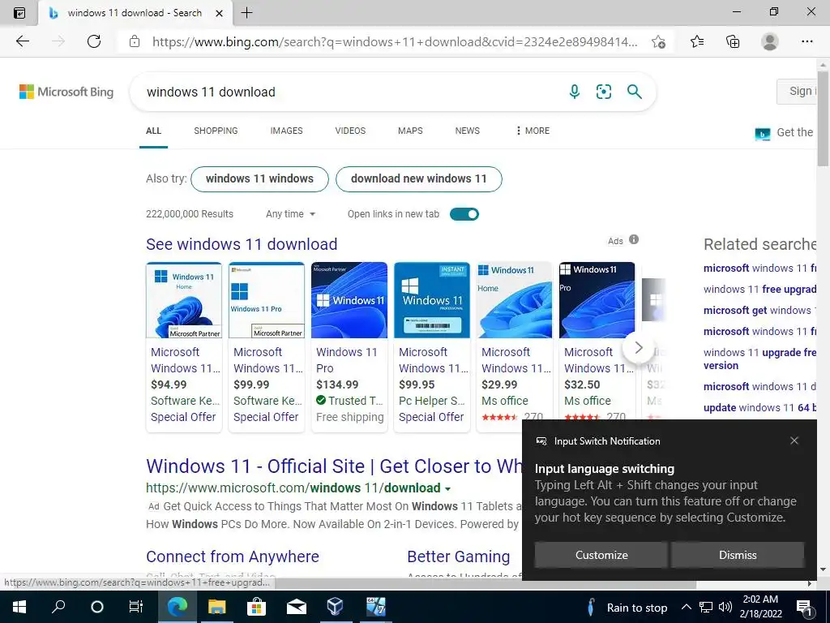Click the Sign in button
Viewport: 830px width, 623px height.
(797, 91)
